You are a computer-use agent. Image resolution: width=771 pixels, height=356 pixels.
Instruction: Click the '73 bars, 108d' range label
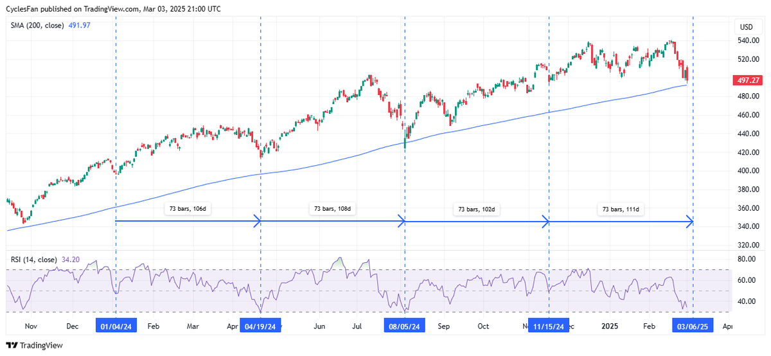pos(332,209)
